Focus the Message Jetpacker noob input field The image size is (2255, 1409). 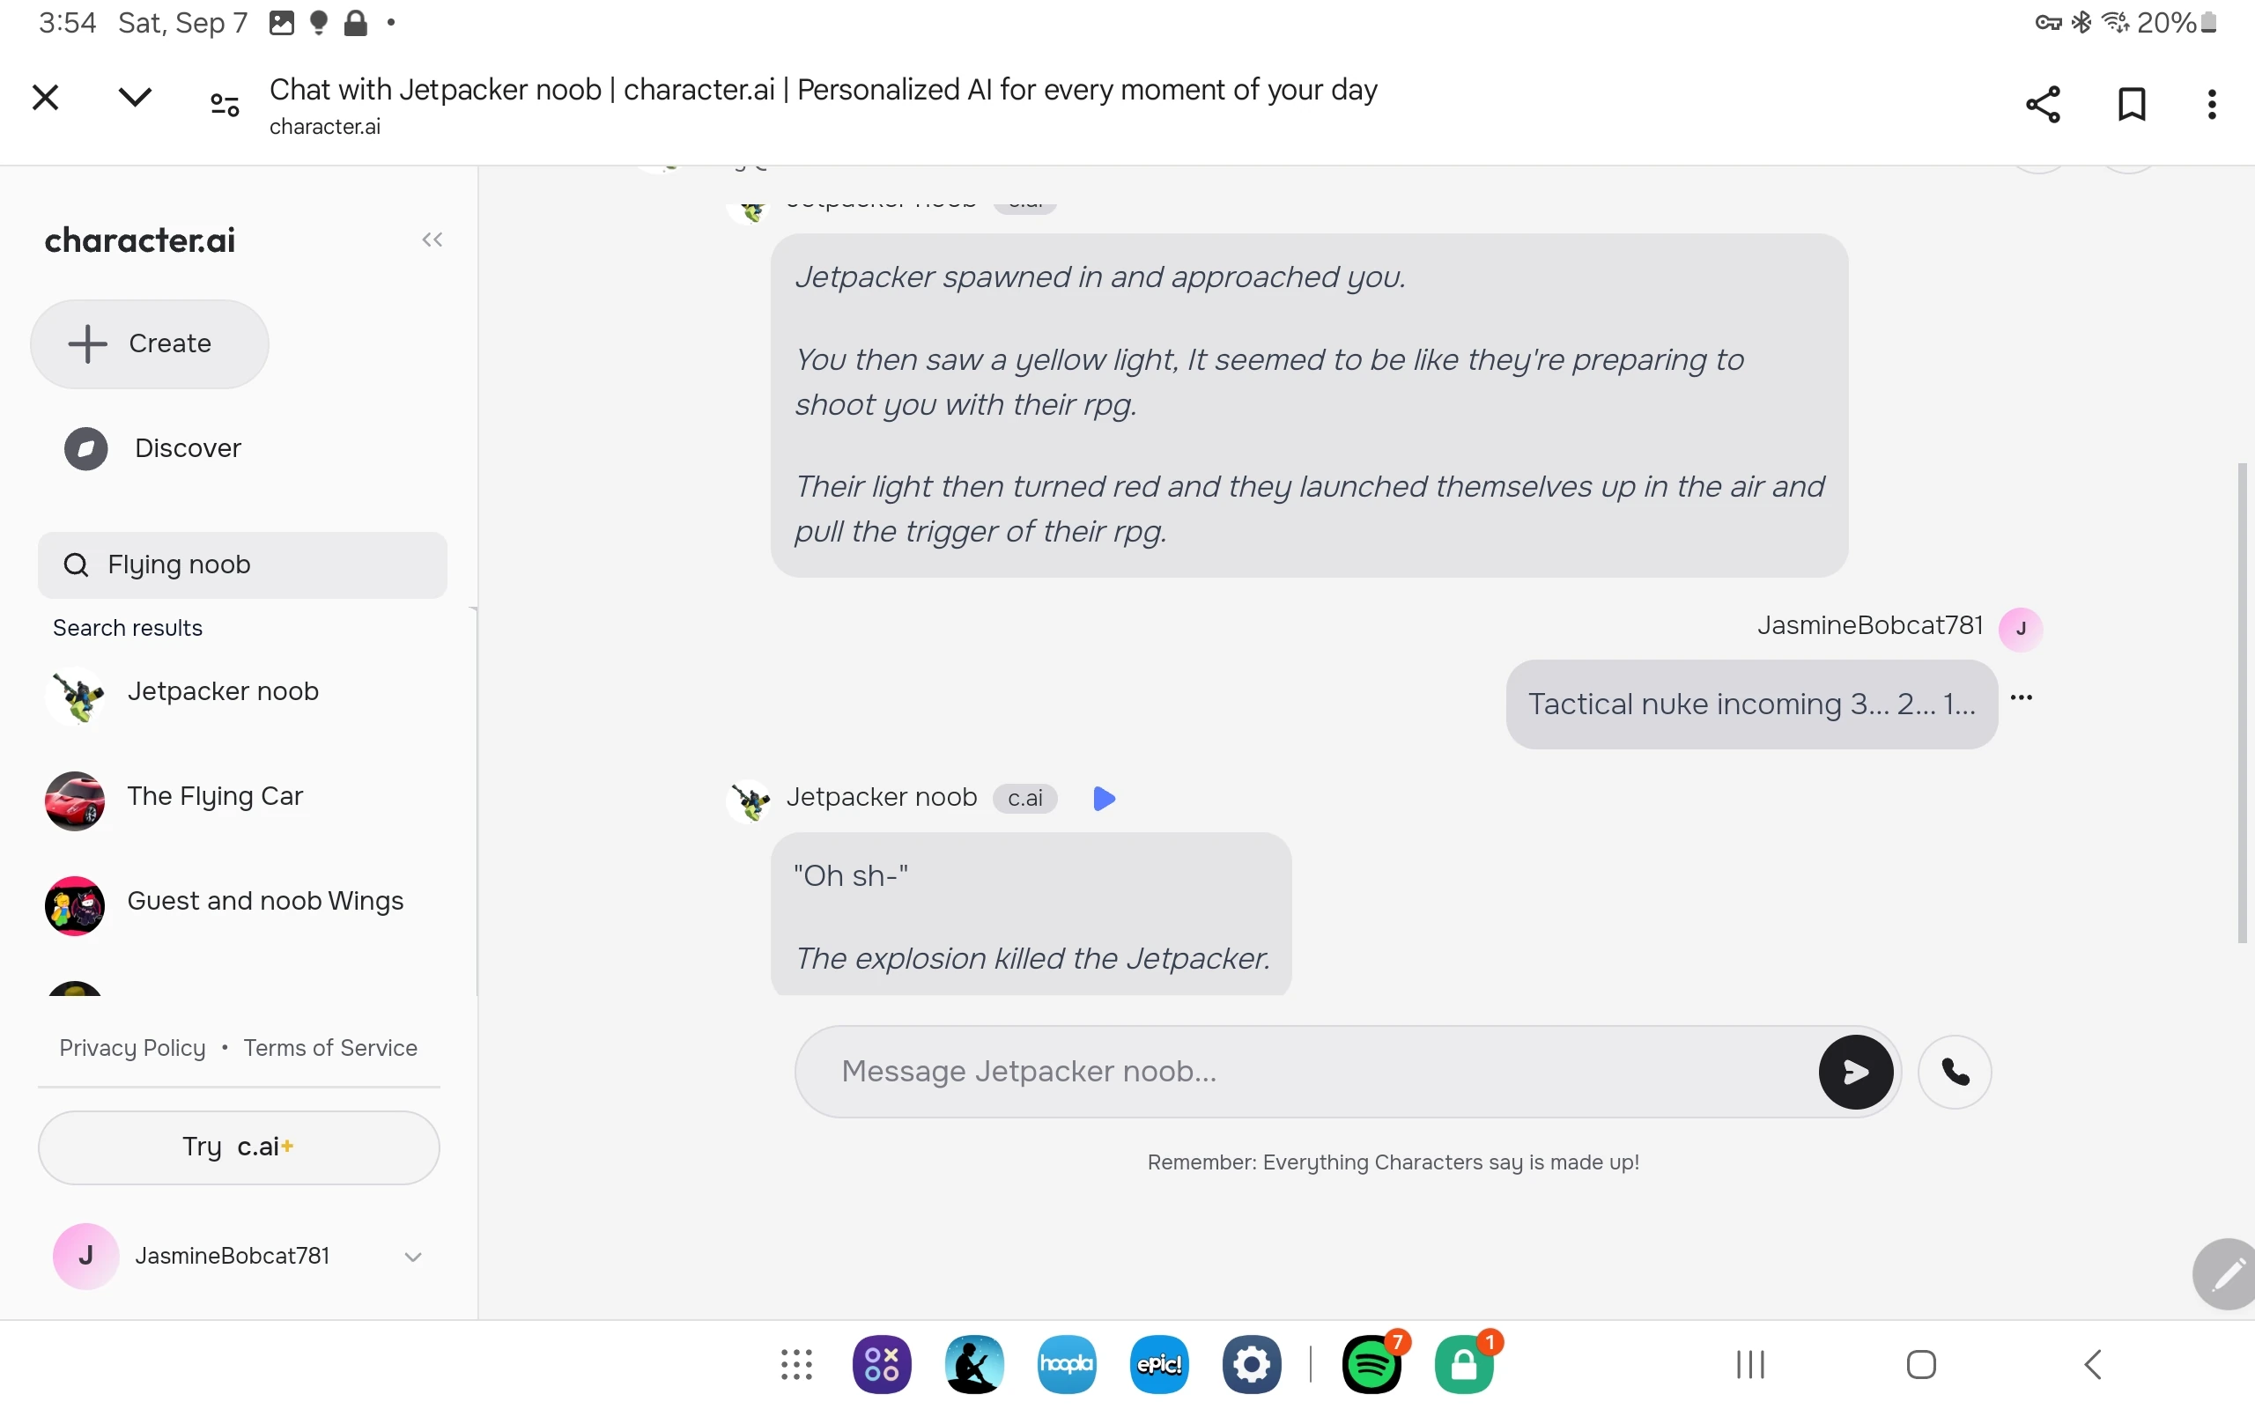point(1305,1072)
